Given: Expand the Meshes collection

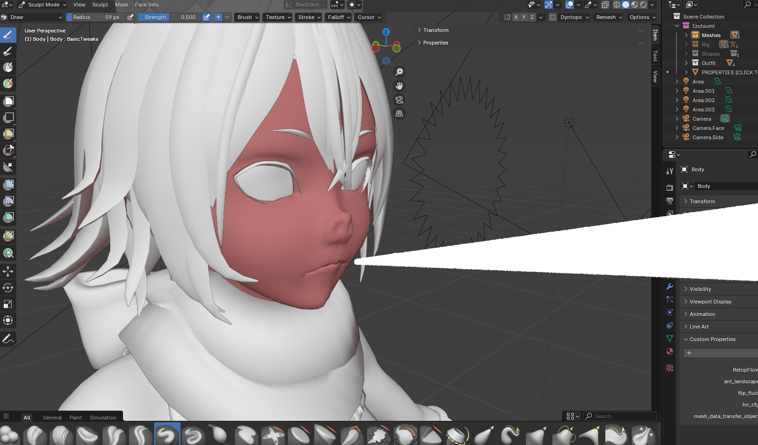Looking at the screenshot, I should pos(686,35).
